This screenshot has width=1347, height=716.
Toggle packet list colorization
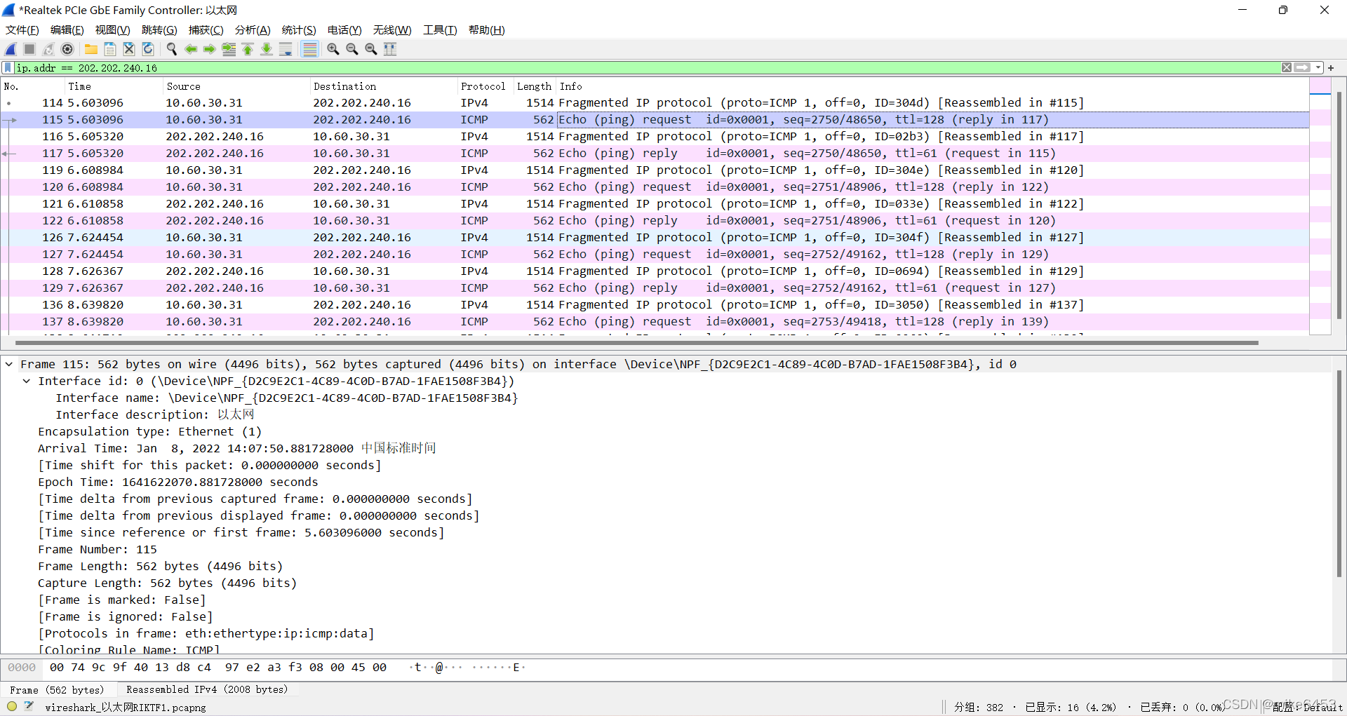pos(309,49)
